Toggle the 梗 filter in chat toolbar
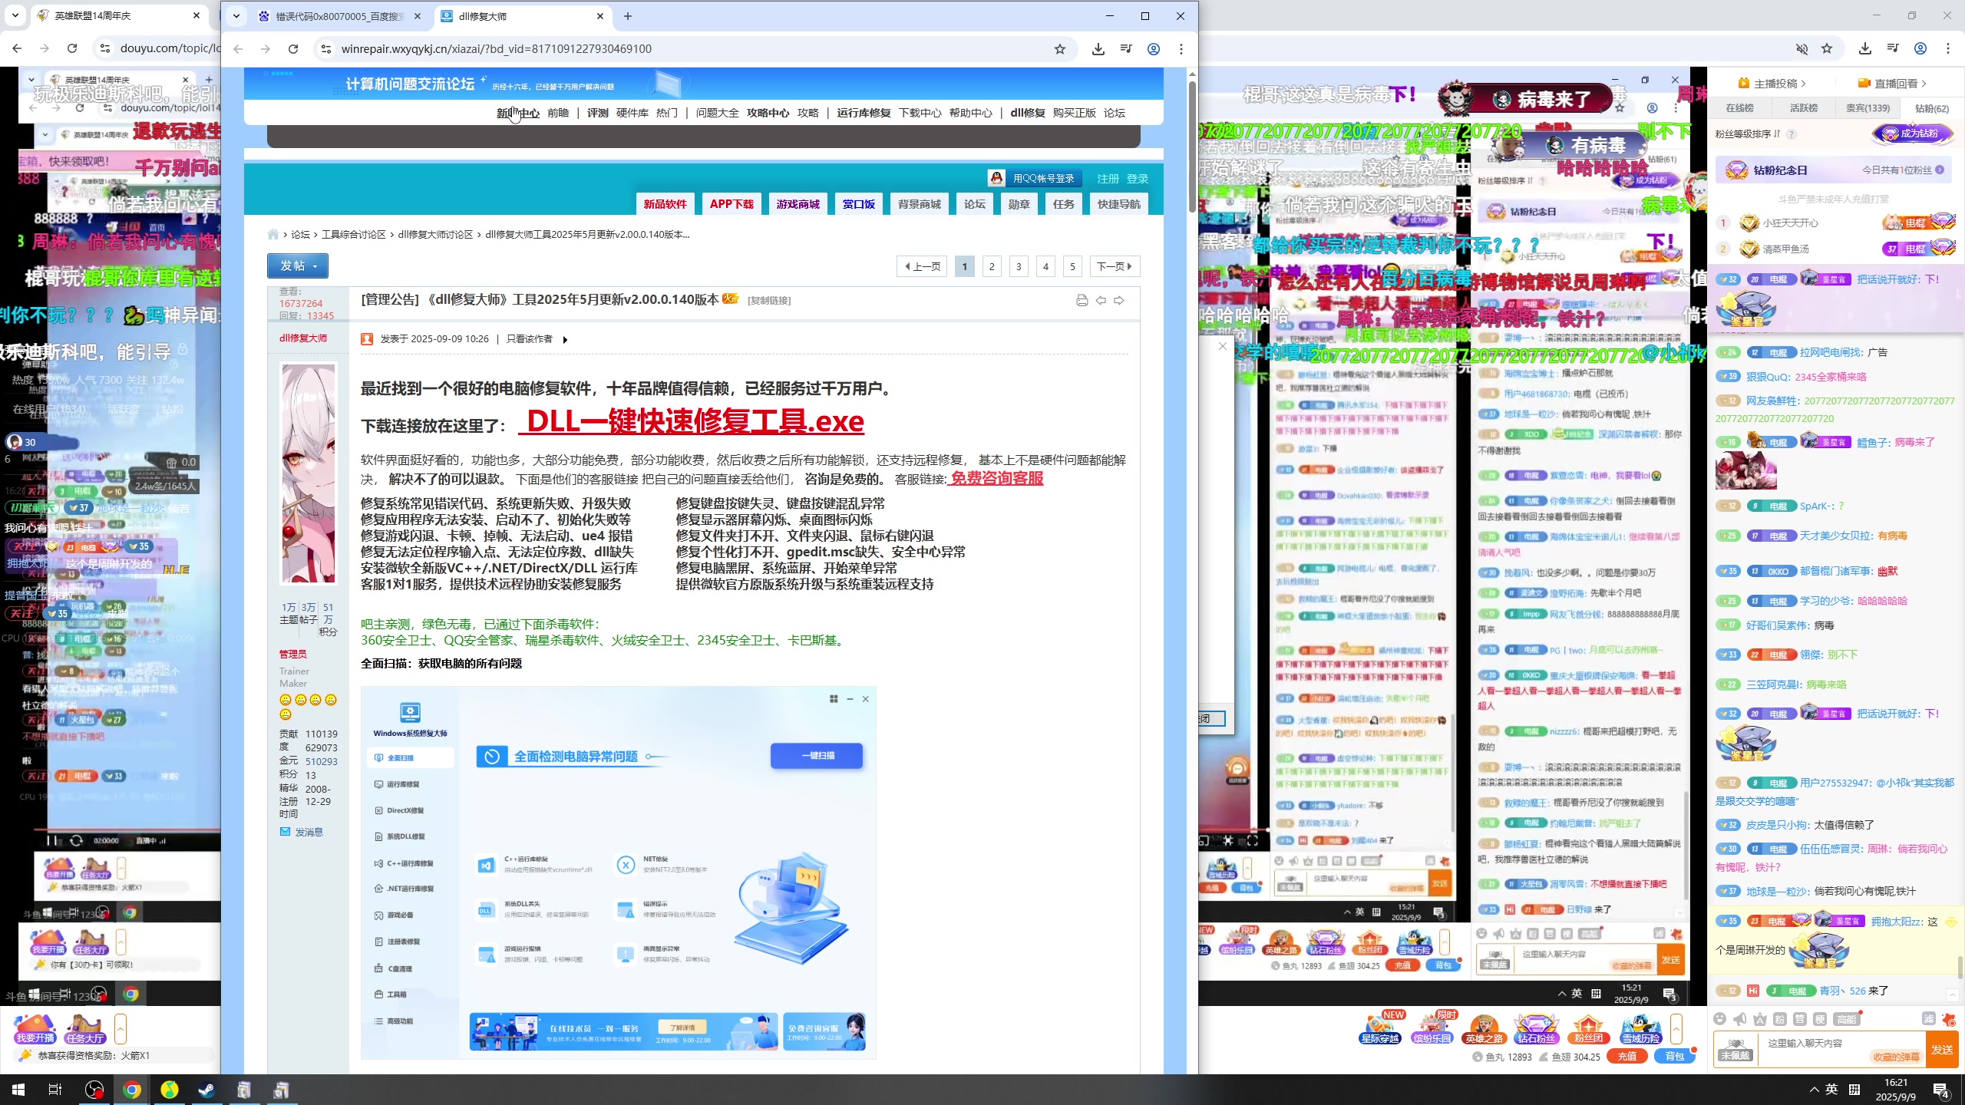 (1820, 1019)
